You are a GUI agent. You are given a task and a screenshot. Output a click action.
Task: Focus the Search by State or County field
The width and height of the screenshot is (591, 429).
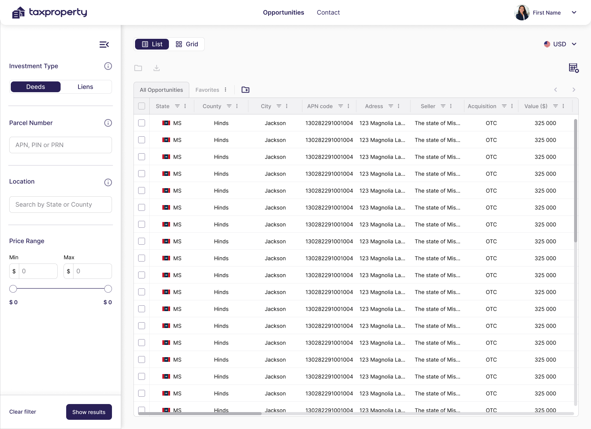click(x=60, y=204)
